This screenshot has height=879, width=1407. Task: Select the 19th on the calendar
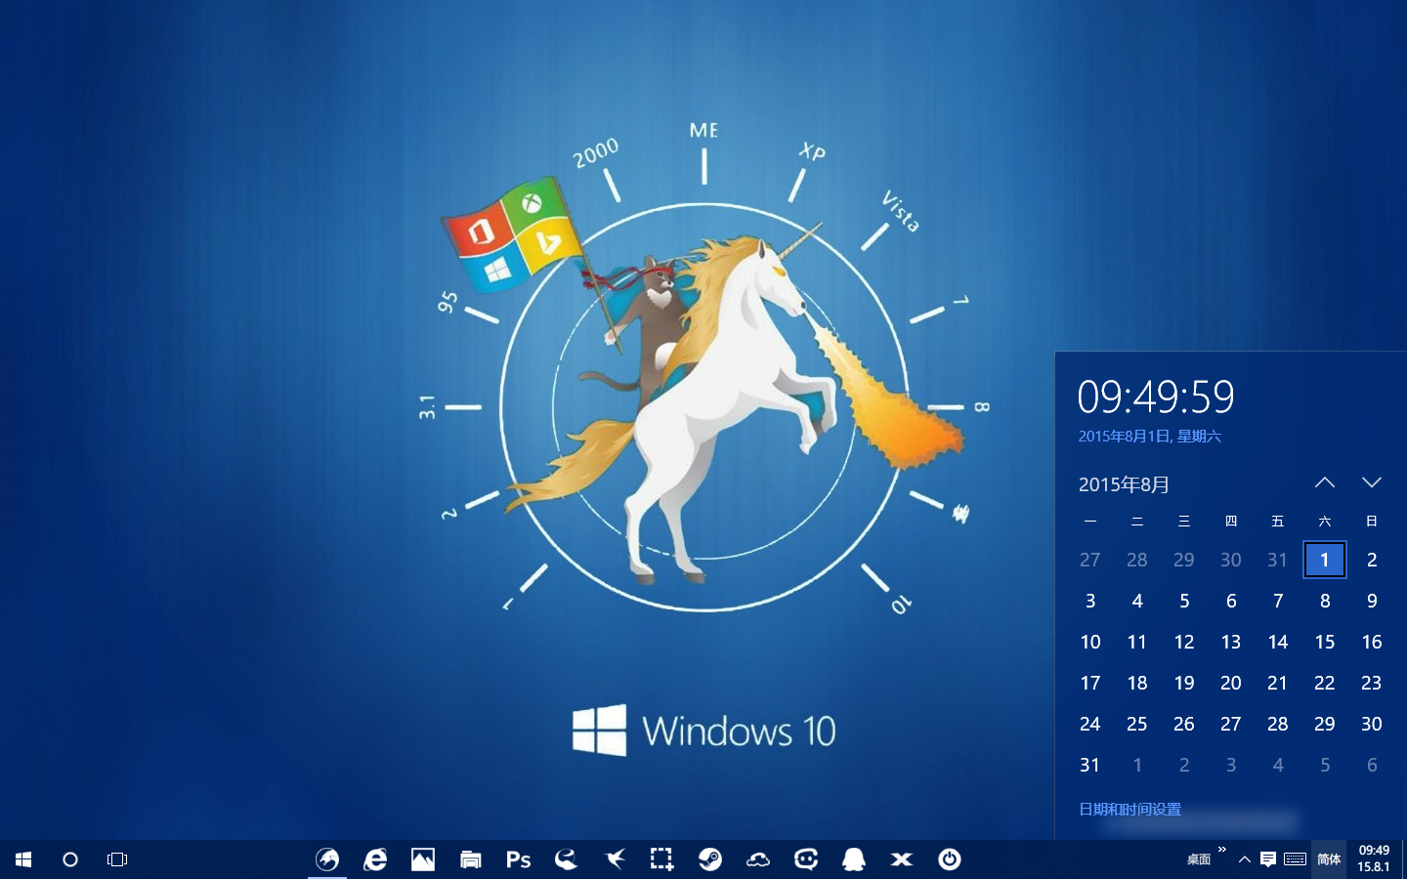1184,683
